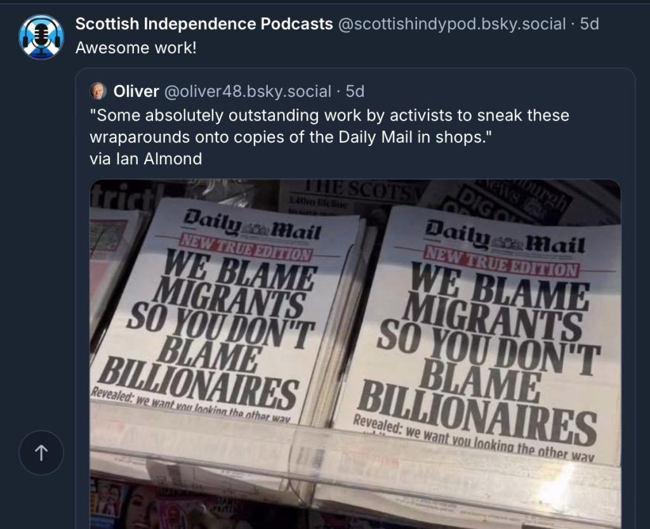Click the left Daily Mail masthead in photo
This screenshot has height=529, width=650.
click(x=253, y=225)
